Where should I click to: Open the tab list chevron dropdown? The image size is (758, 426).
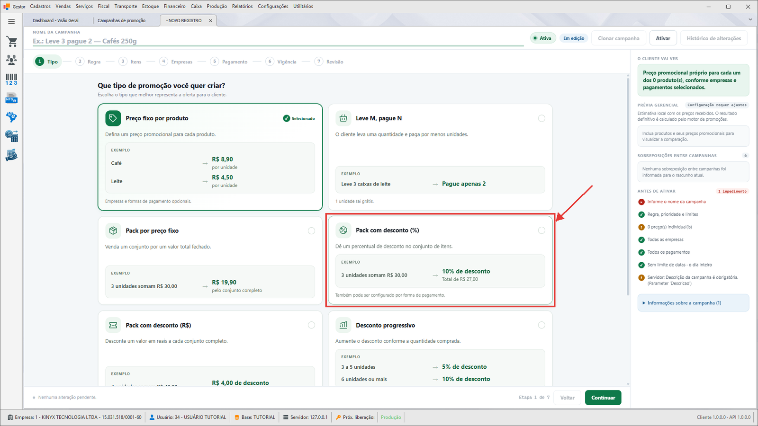[x=750, y=19]
